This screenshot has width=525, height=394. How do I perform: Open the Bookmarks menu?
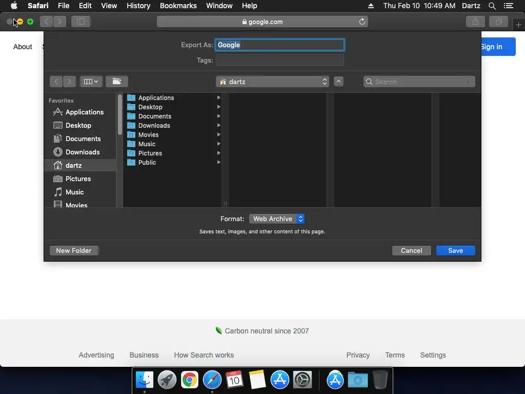click(x=178, y=6)
